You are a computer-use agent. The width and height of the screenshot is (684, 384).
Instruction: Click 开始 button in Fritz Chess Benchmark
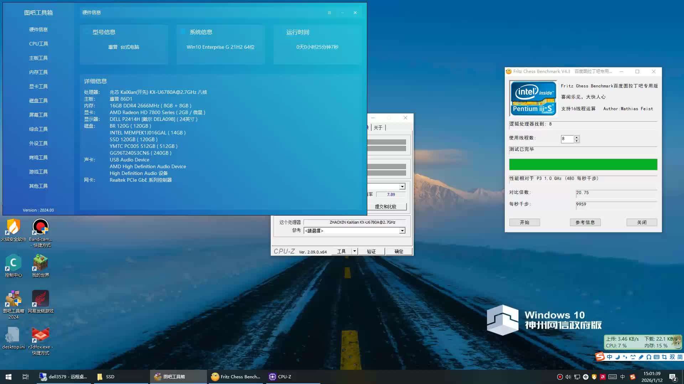point(524,222)
